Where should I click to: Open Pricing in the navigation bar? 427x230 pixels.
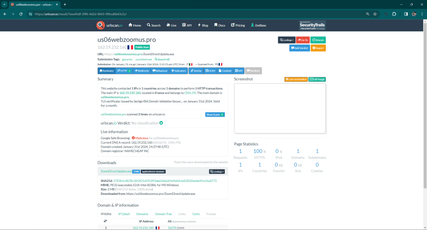pos(238,26)
